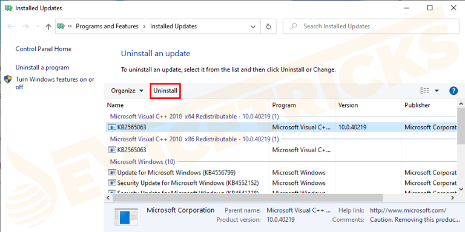The width and height of the screenshot is (465, 232).
Task: Click the icon beside KB4556799 update
Action: (x=112, y=173)
